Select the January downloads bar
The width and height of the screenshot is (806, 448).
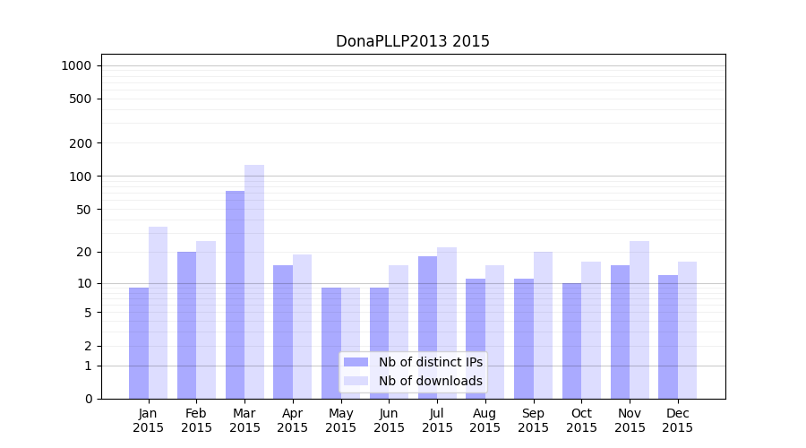click(x=158, y=312)
